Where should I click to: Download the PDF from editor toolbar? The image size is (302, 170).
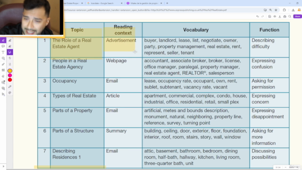(280, 17)
